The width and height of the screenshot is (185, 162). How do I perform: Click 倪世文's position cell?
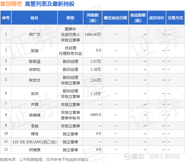pos(70,80)
